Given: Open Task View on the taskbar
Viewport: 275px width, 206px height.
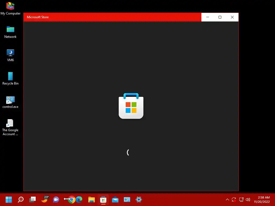Looking at the screenshot, I should 32,200.
